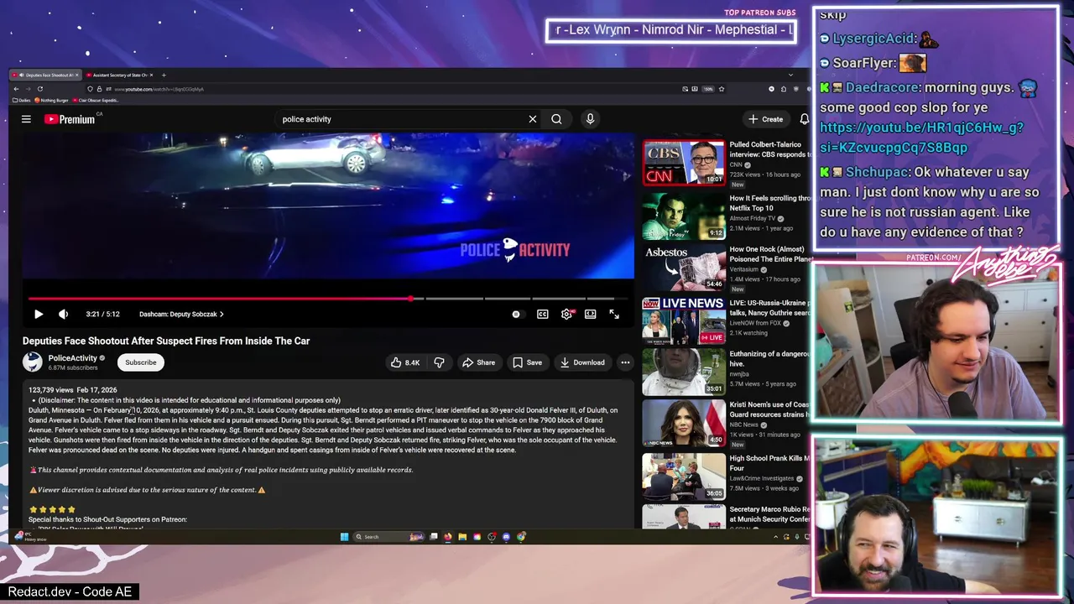The width and height of the screenshot is (1074, 604).
Task: Mute the video volume speaker icon
Action: [x=63, y=314]
